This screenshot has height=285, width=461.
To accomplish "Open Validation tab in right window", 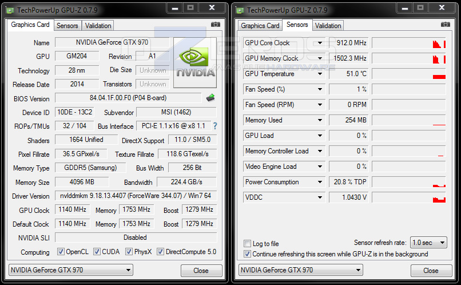I will [328, 26].
